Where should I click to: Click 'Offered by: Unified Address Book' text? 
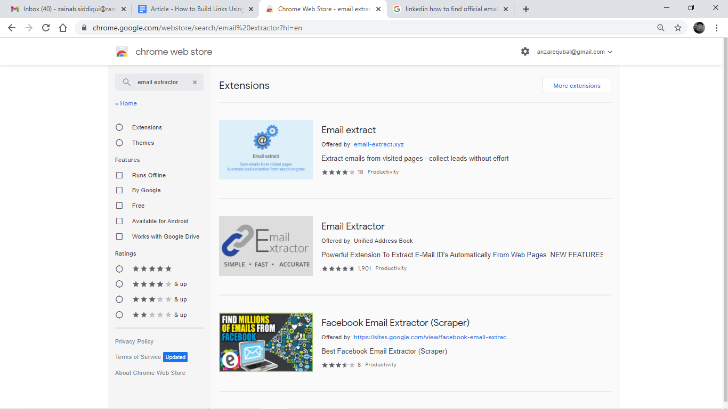[x=367, y=241]
